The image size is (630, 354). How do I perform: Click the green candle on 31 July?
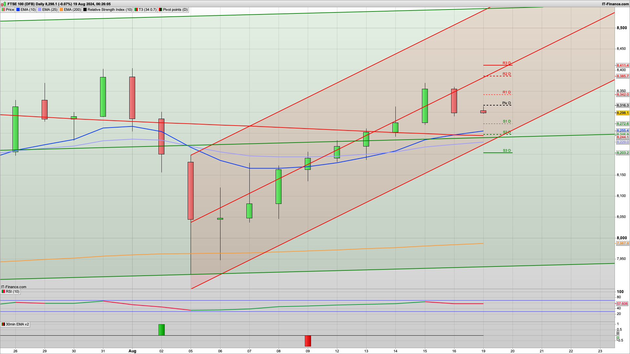(103, 97)
